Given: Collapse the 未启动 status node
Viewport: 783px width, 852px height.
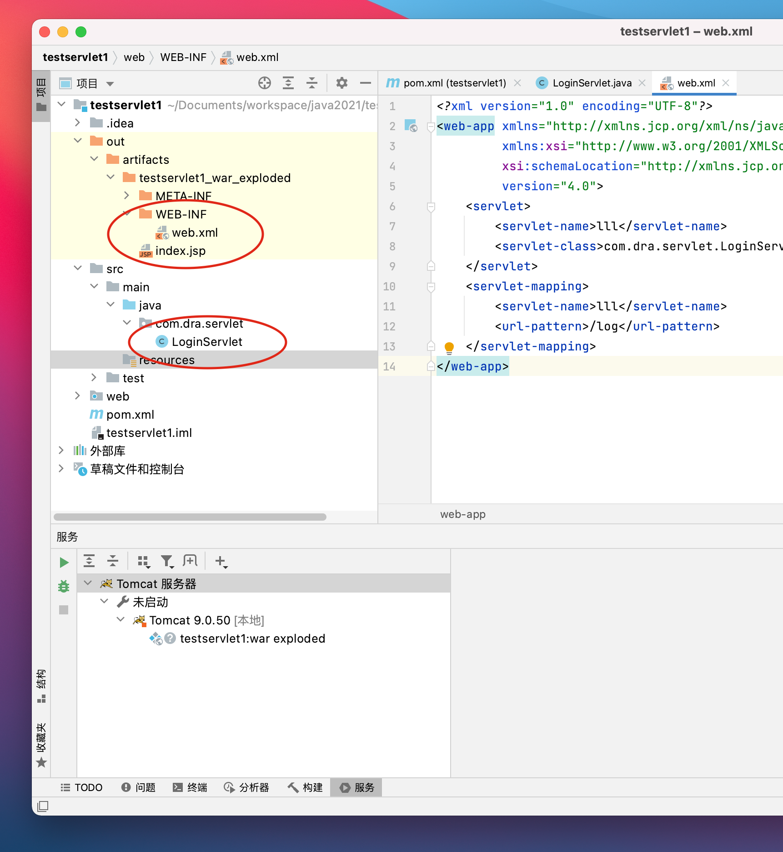Looking at the screenshot, I should pyautogui.click(x=104, y=601).
